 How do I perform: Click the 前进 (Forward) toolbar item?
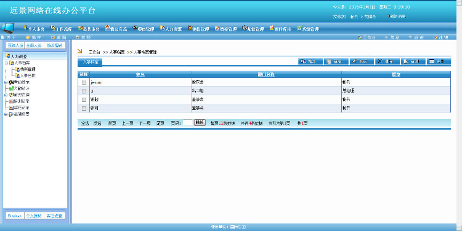pos(416,37)
